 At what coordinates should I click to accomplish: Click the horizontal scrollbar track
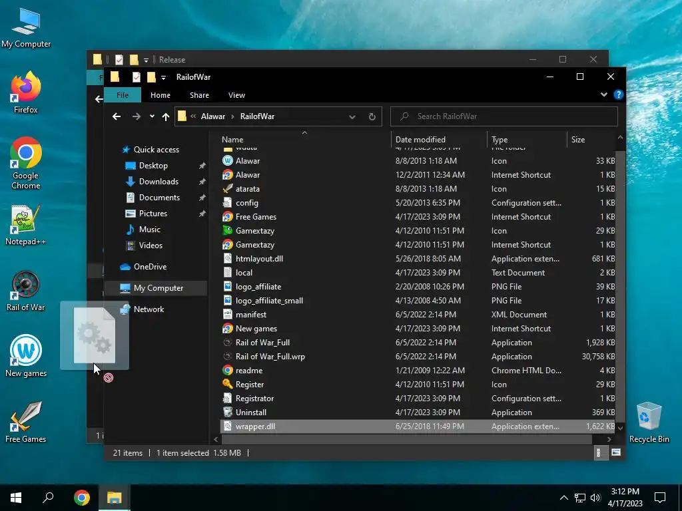pos(407,440)
